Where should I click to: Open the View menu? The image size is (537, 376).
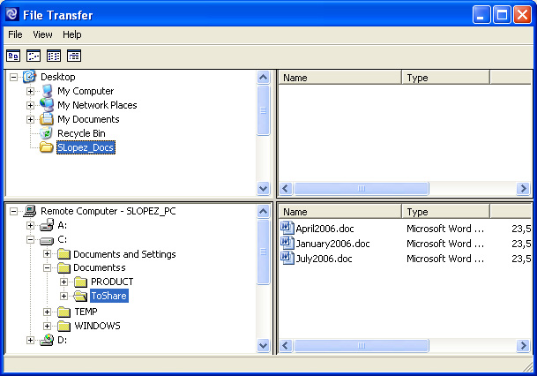[42, 34]
